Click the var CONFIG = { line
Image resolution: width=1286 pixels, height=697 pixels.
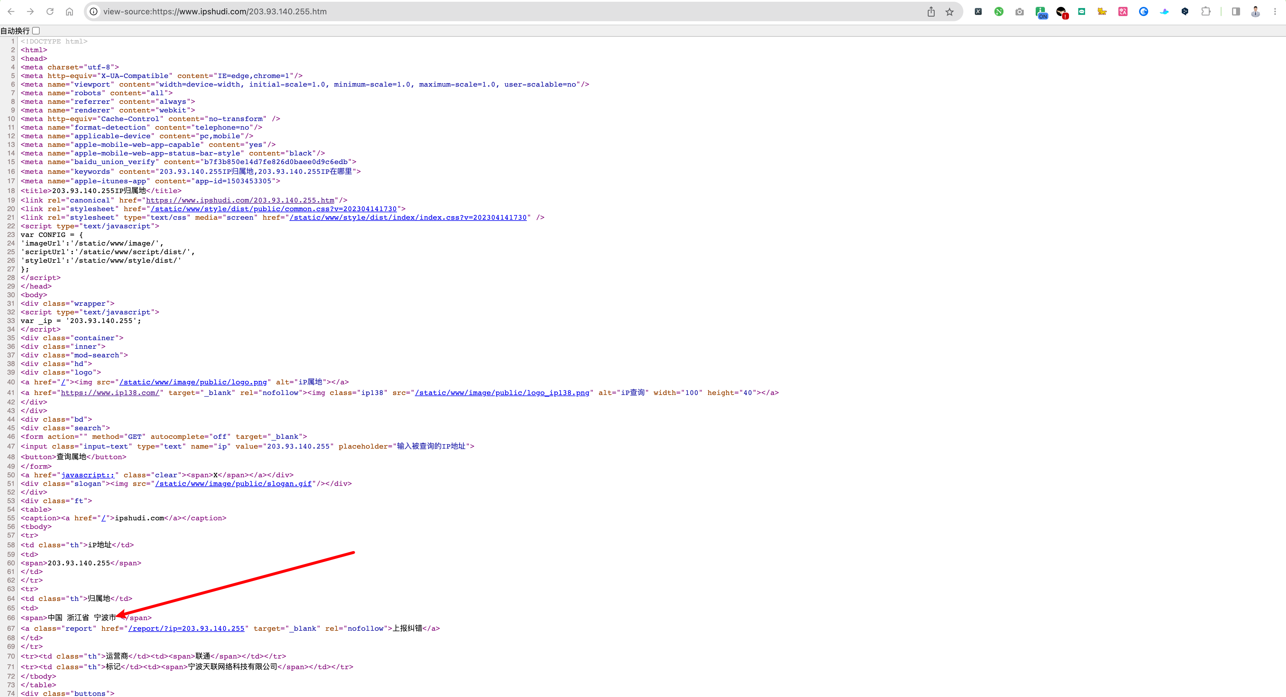pyautogui.click(x=52, y=235)
